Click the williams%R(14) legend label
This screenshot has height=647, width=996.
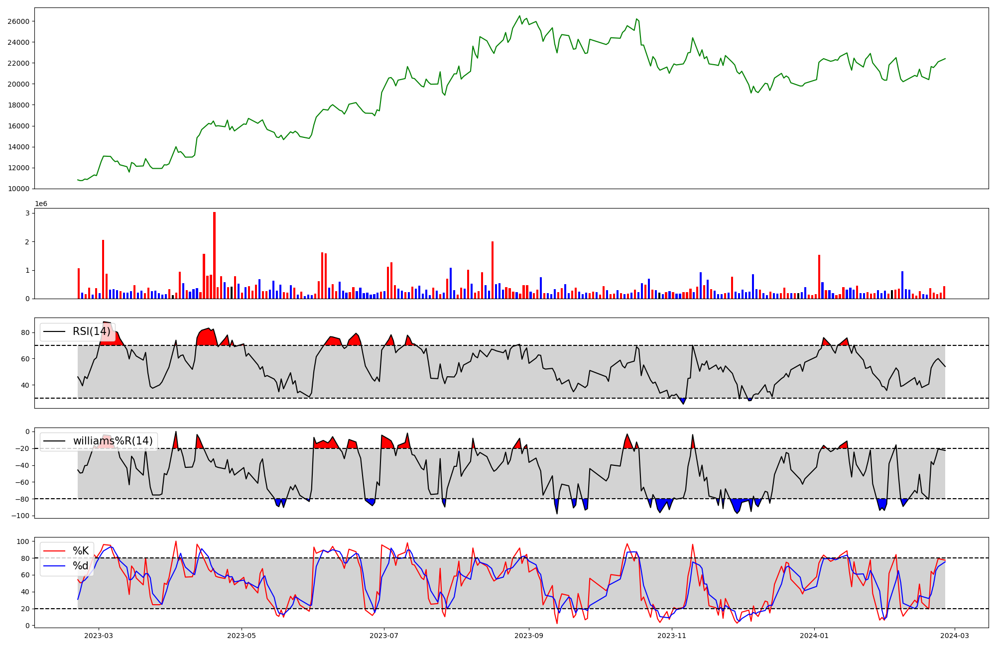[x=113, y=441]
